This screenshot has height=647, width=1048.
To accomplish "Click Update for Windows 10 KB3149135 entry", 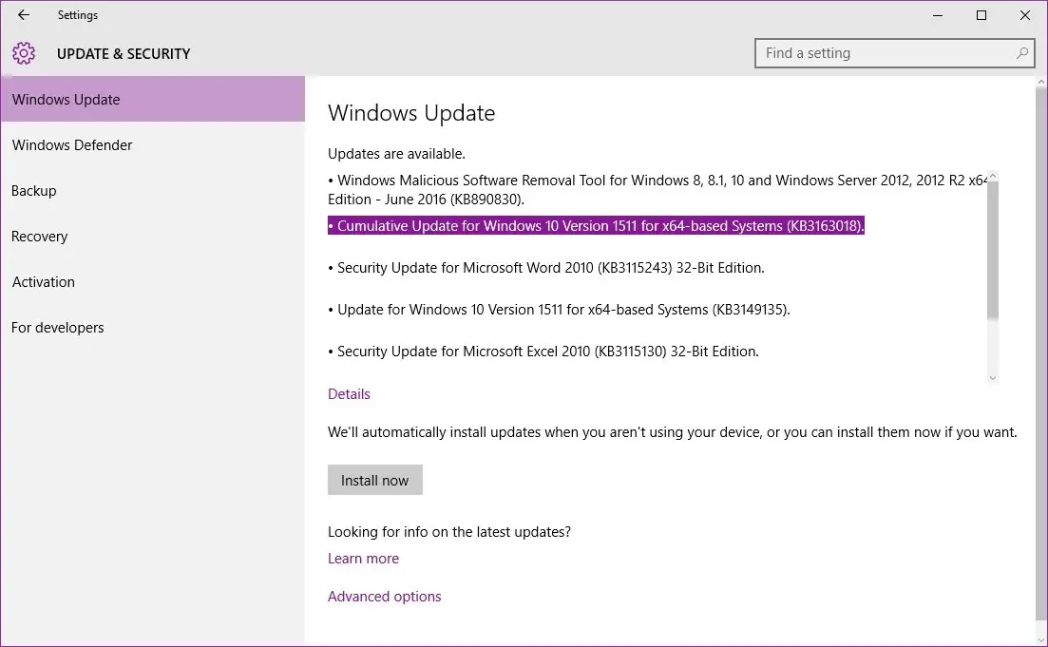I will pos(559,310).
